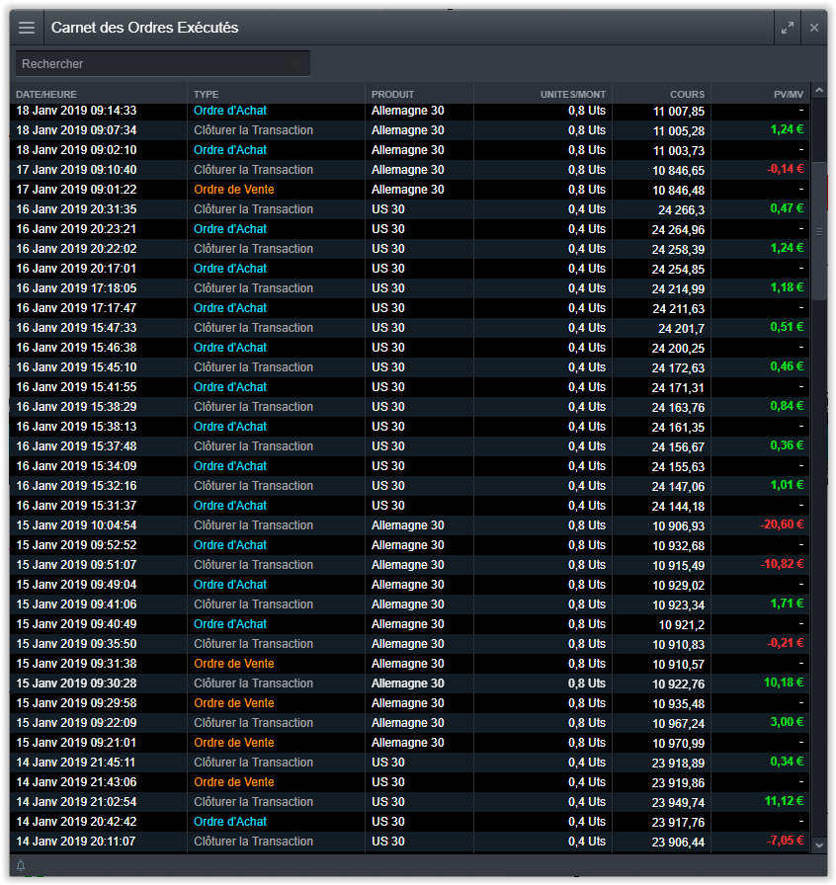Click profit value 0,84 €
The image size is (836, 885).
pos(787,406)
